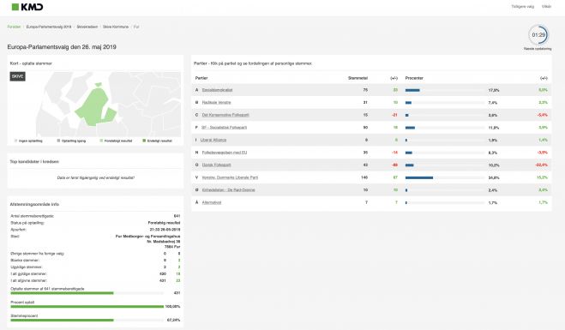Click Venstre's vote count 146
The image size is (565, 330).
click(364, 177)
